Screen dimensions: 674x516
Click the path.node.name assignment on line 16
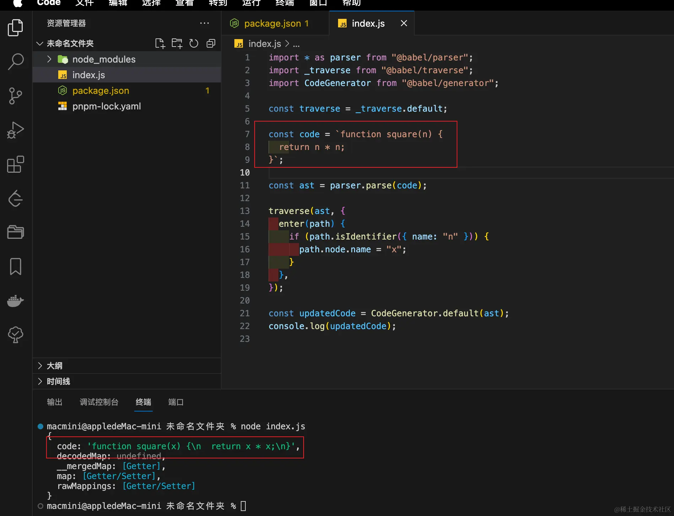click(x=352, y=249)
